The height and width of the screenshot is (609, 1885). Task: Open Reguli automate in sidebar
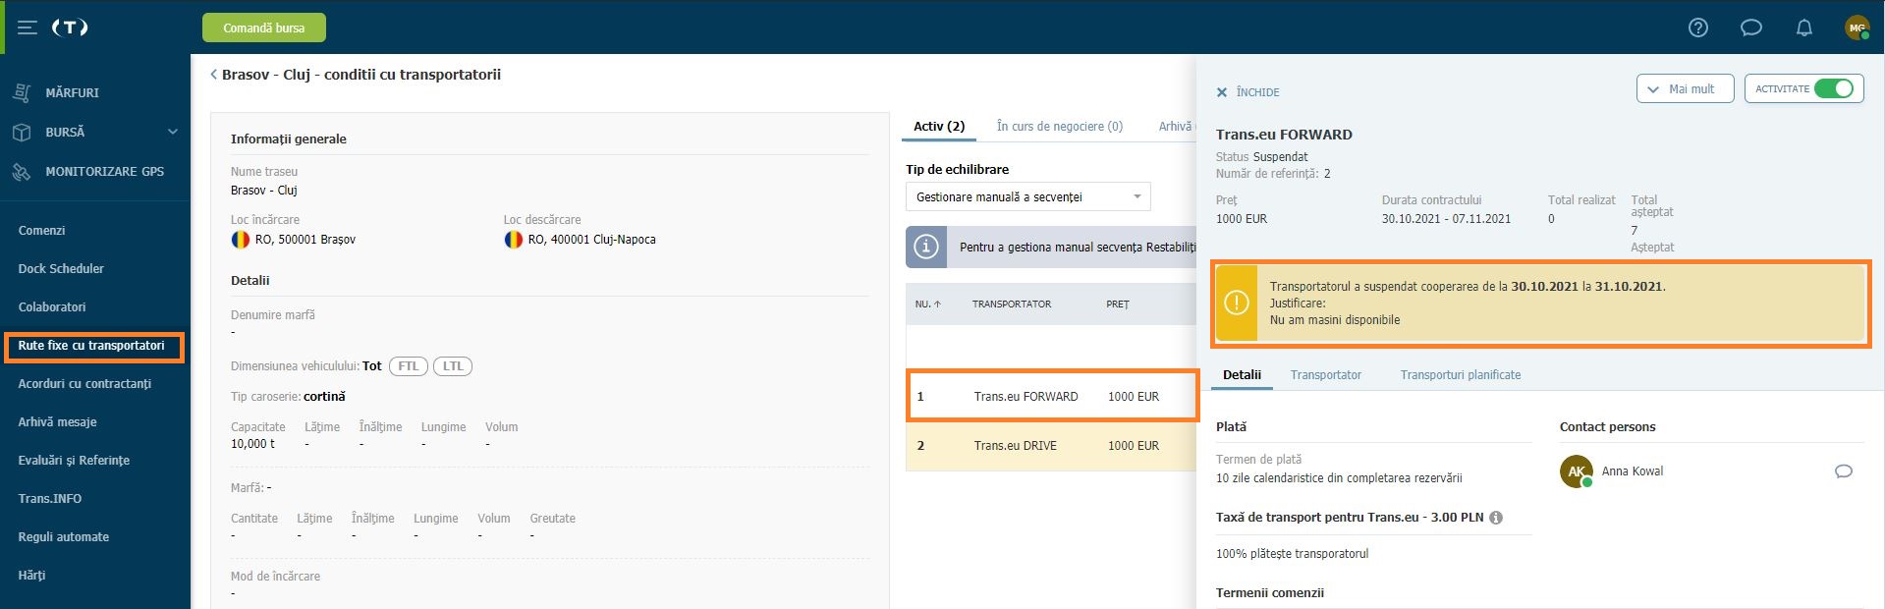tap(64, 537)
